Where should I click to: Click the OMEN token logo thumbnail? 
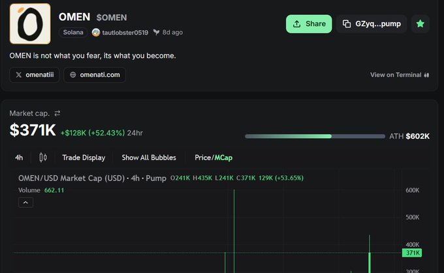pos(30,23)
